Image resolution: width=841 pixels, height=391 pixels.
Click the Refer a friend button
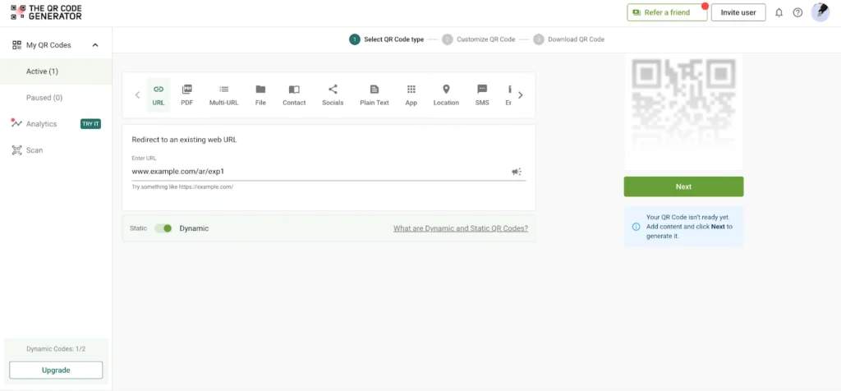point(667,12)
